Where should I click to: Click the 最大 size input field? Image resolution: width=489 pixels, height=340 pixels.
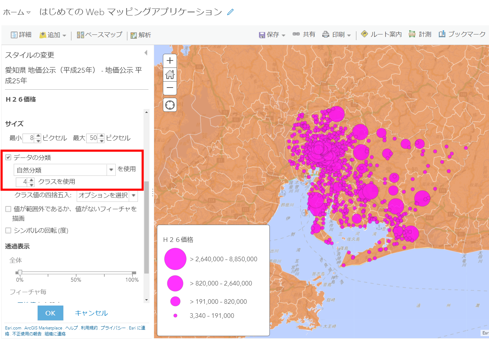(93, 138)
